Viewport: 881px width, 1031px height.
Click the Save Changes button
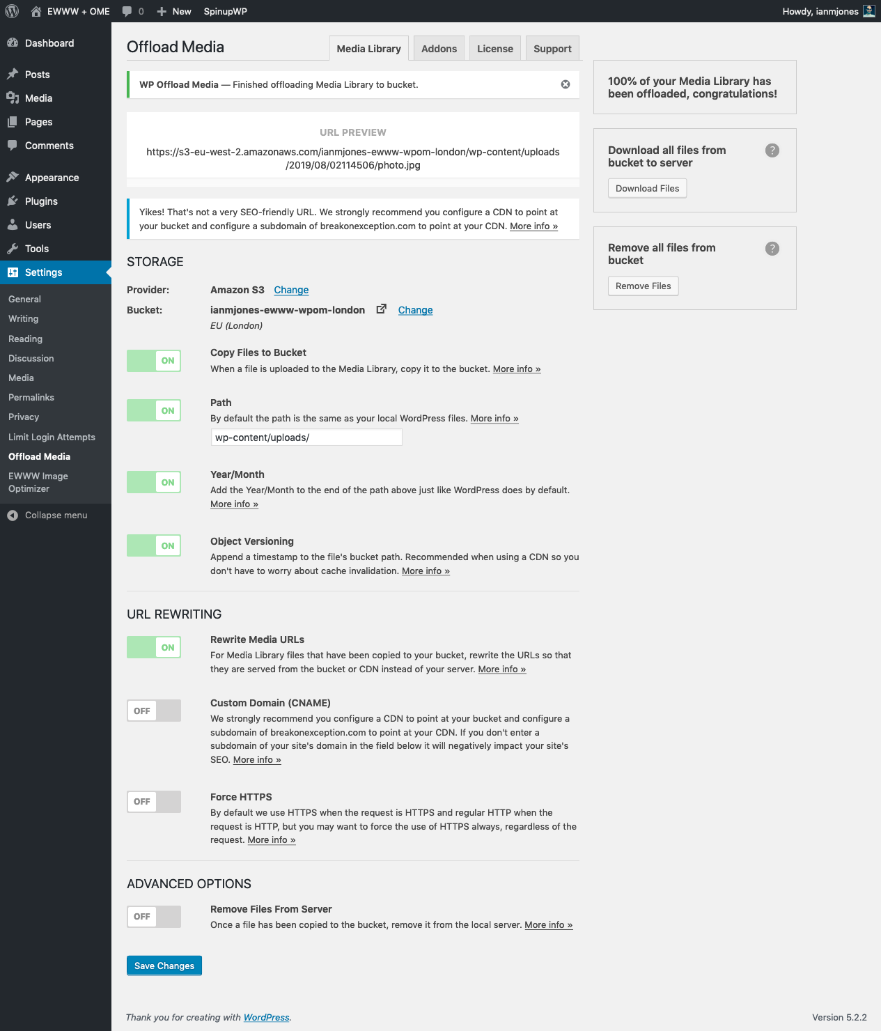(x=164, y=966)
